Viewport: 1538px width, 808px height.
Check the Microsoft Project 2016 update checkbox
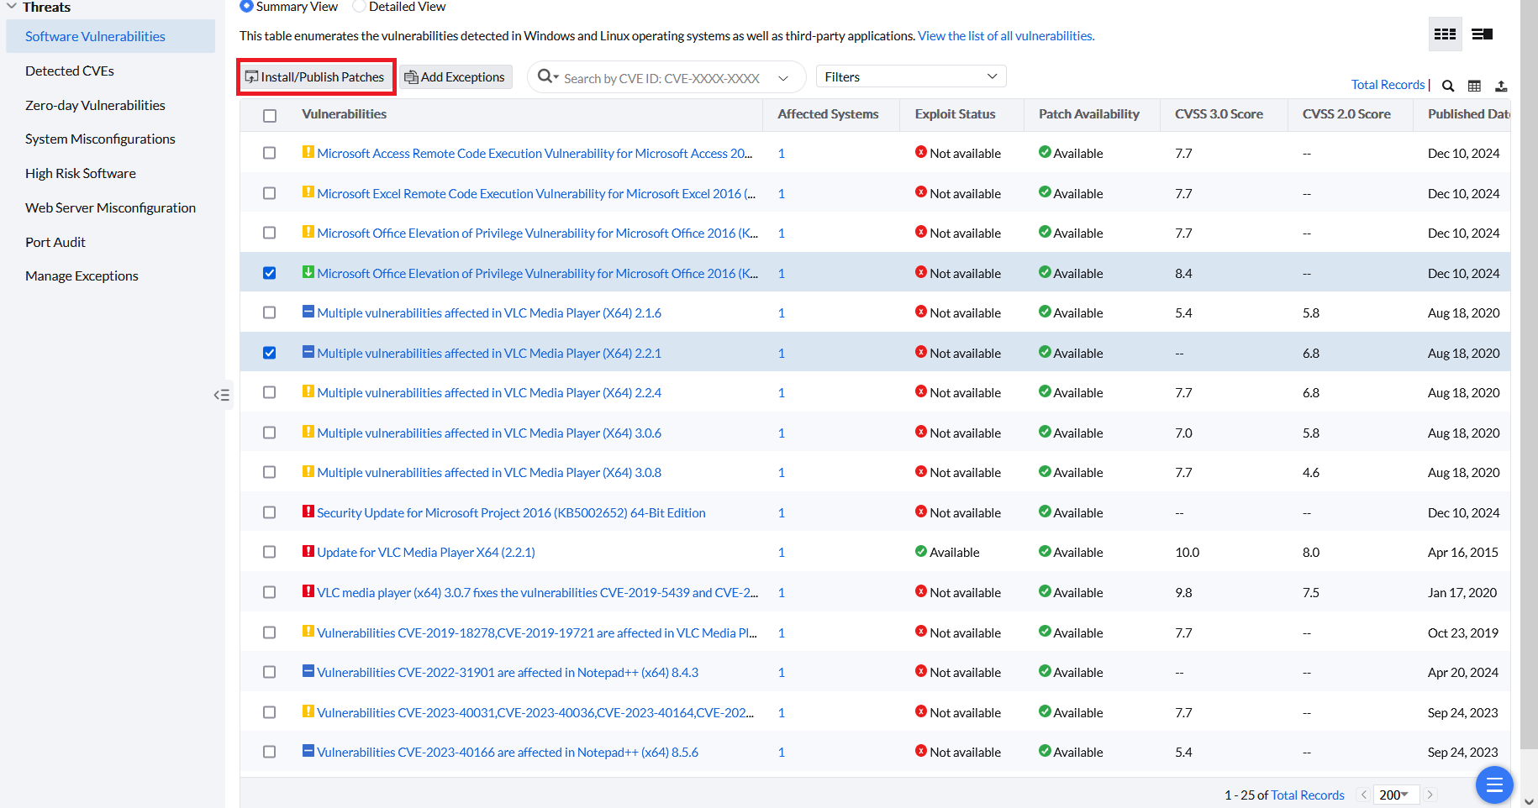pyautogui.click(x=269, y=512)
